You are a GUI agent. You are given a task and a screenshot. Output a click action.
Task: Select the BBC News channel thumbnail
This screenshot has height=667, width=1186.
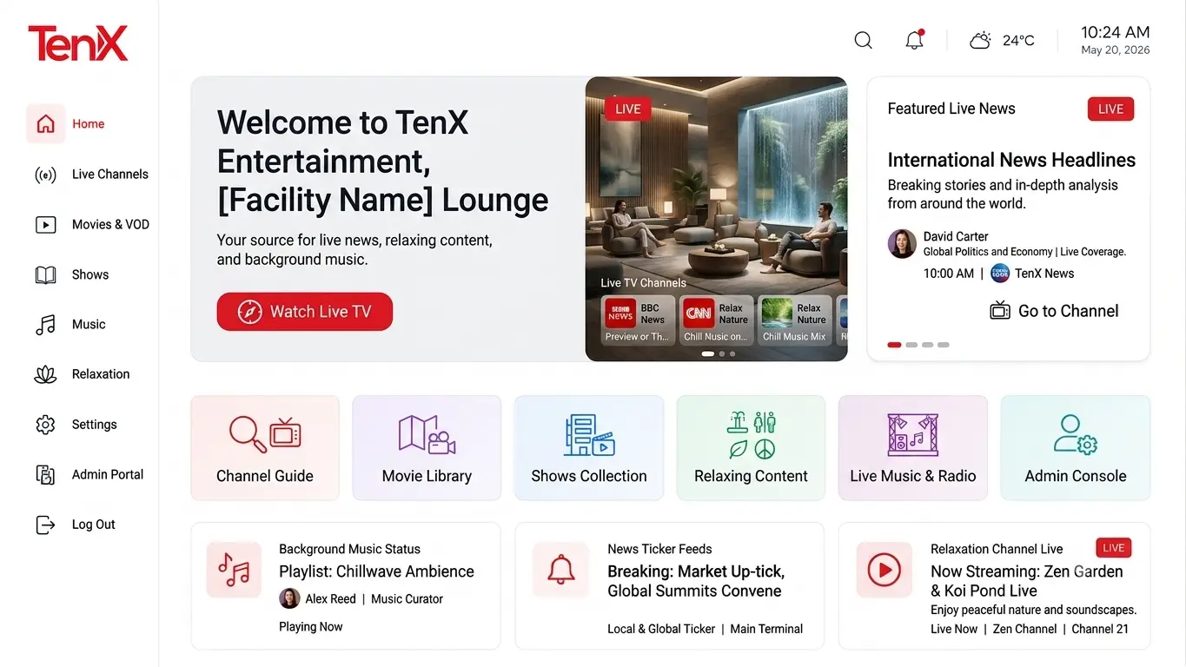coord(638,320)
